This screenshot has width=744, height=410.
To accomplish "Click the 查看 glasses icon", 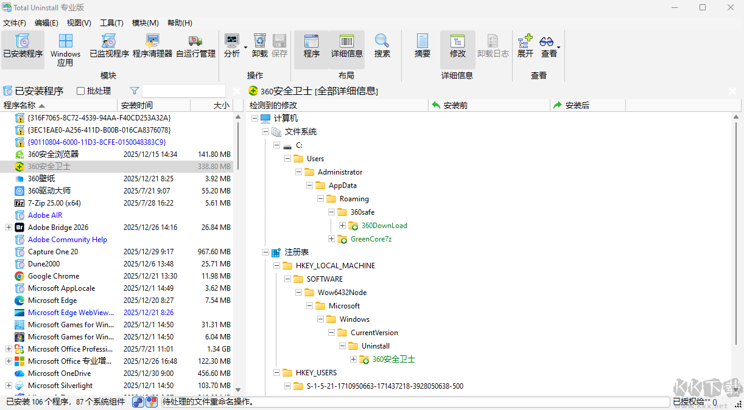I will (547, 41).
